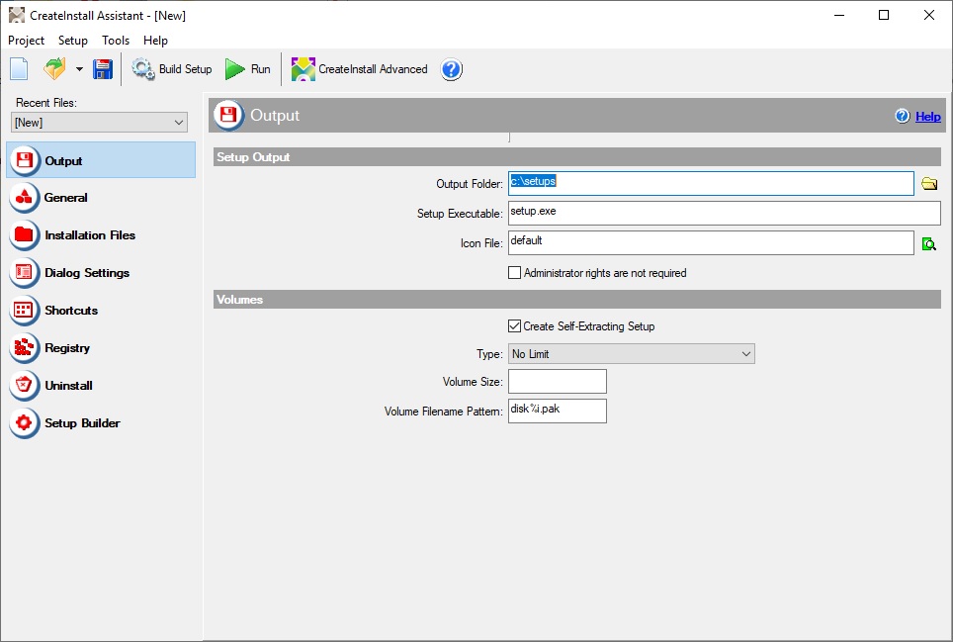953x642 pixels.
Task: Open the Tools menu
Action: pos(116,41)
